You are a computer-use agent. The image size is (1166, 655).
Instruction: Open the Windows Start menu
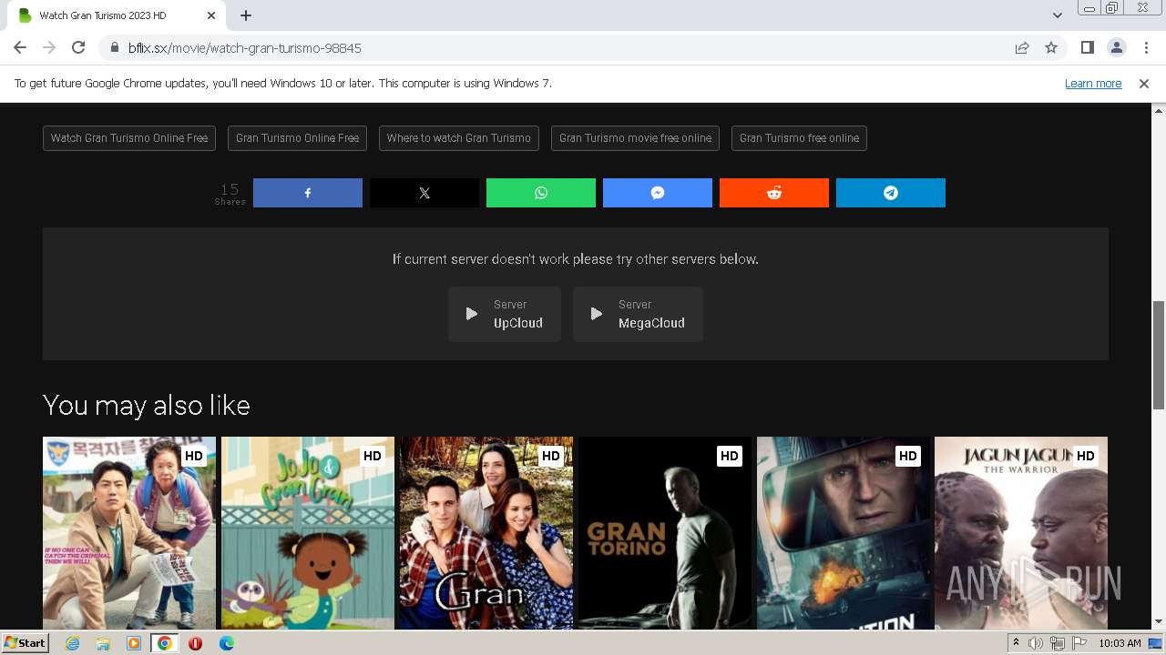point(25,642)
